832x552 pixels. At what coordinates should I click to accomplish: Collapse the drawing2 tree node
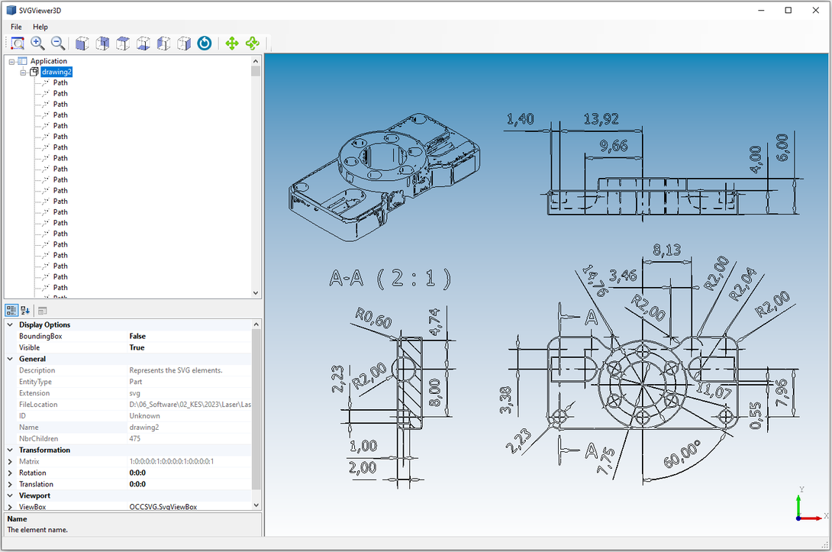[x=23, y=72]
